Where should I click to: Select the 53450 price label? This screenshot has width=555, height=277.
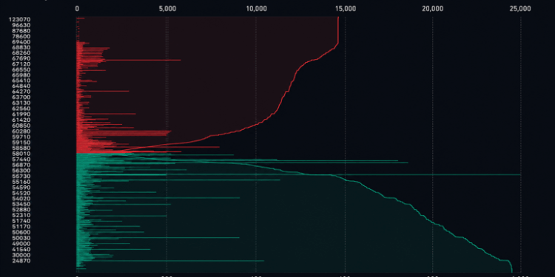tap(21, 204)
